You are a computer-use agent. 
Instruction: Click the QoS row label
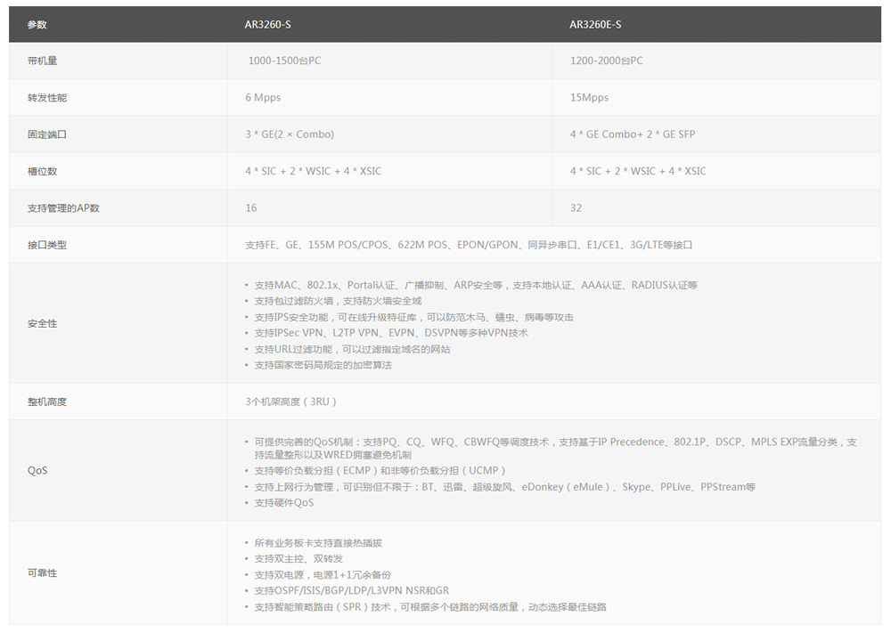(36, 470)
